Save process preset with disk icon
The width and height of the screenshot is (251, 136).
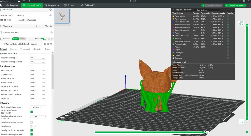45,44
